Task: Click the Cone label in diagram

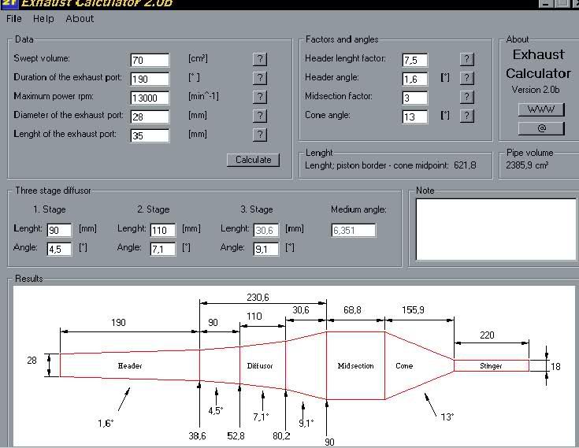Action: [404, 365]
